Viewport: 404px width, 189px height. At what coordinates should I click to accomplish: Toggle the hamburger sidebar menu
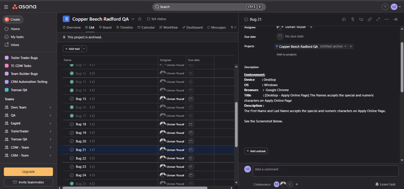pyautogui.click(x=6, y=7)
